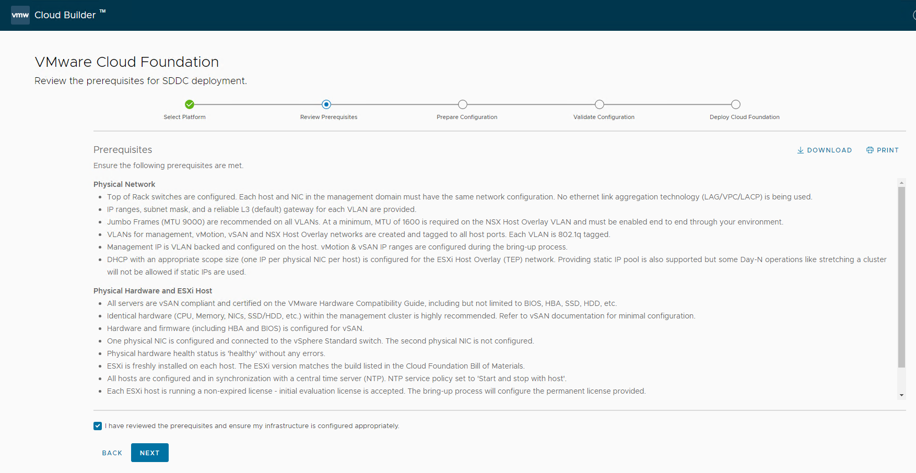
Task: Click the Validate Configuration step circle
Action: tap(600, 104)
